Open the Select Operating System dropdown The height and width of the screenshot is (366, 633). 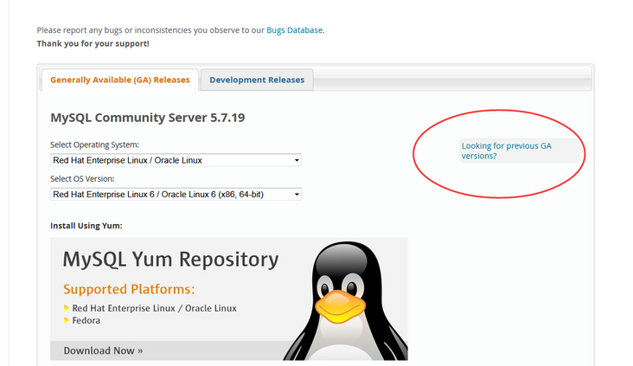tap(176, 160)
